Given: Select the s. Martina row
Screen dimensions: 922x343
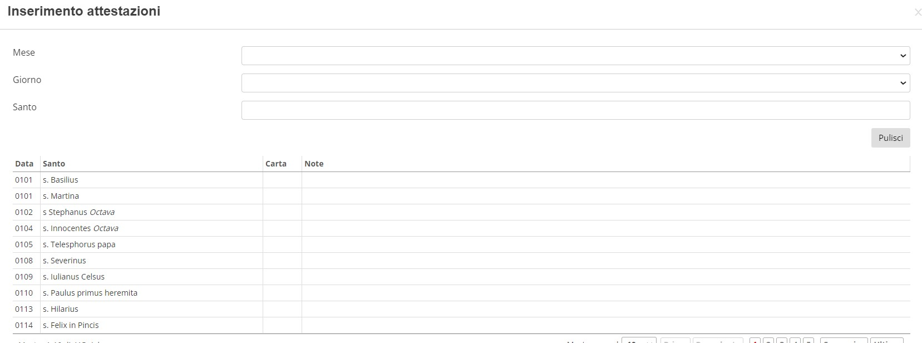Looking at the screenshot, I should click(462, 196).
